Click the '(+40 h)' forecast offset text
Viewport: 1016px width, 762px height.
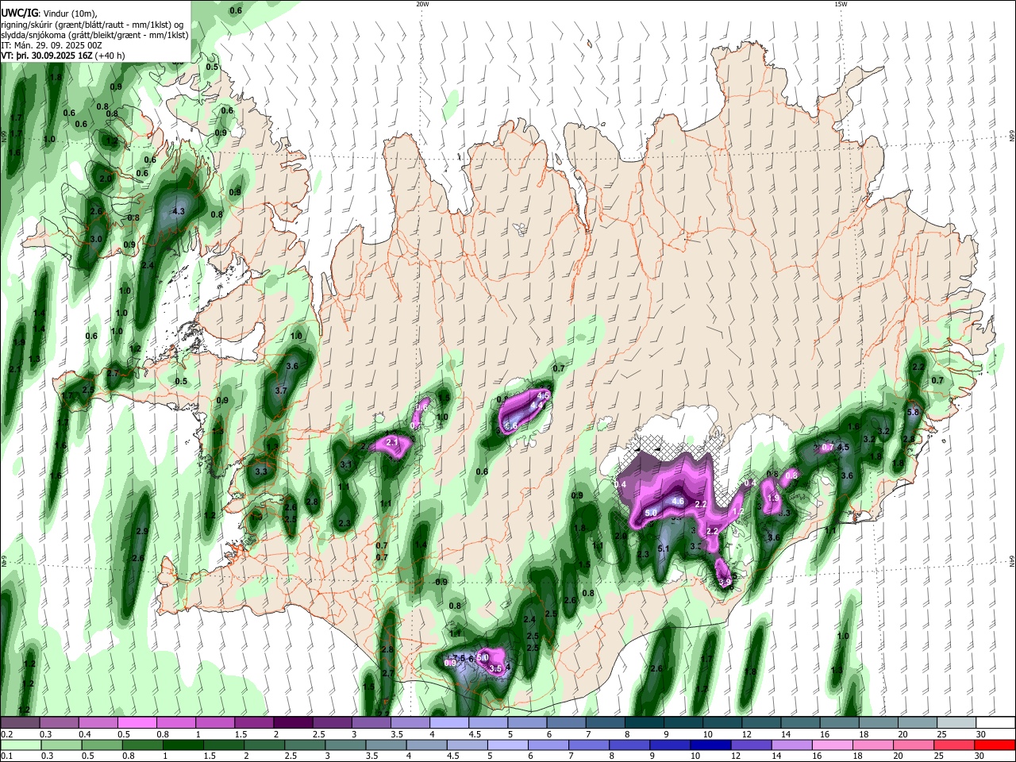(x=110, y=56)
